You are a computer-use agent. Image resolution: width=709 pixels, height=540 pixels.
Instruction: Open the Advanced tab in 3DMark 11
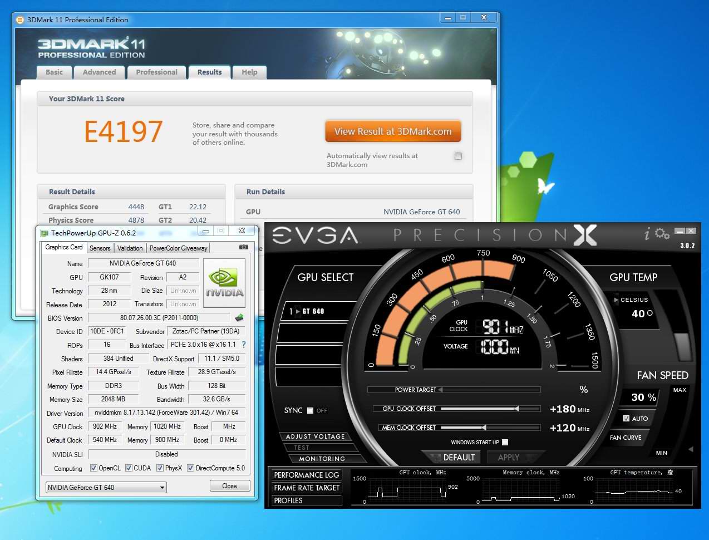pyautogui.click(x=99, y=72)
